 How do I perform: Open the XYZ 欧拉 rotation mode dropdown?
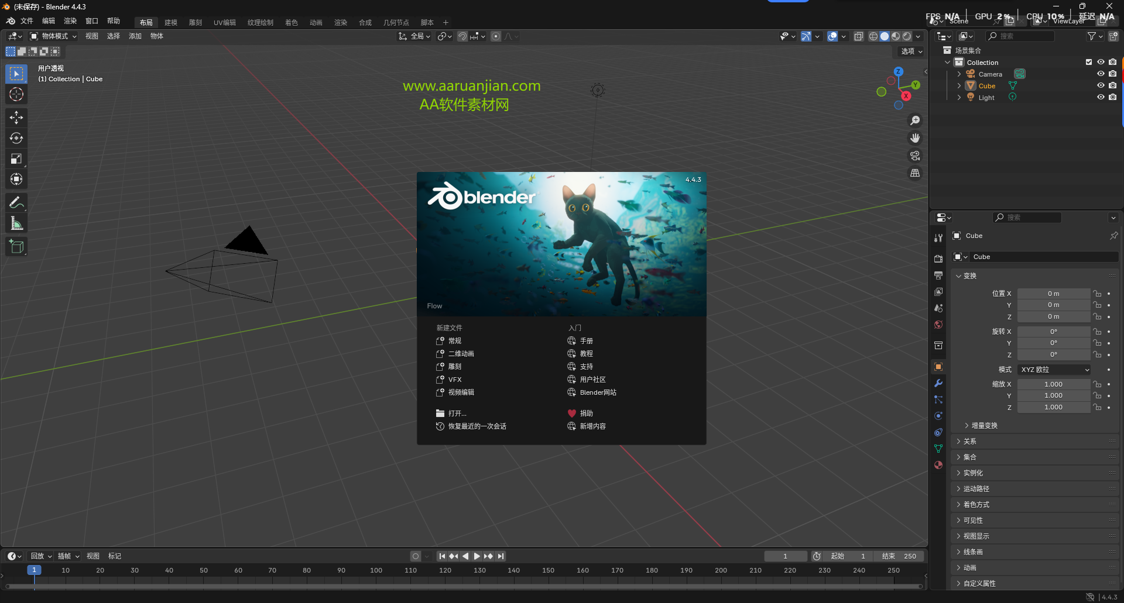click(1053, 369)
